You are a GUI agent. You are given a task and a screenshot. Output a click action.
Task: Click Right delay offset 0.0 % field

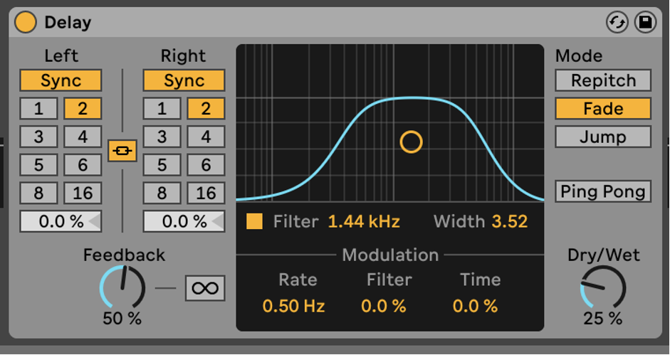point(184,221)
